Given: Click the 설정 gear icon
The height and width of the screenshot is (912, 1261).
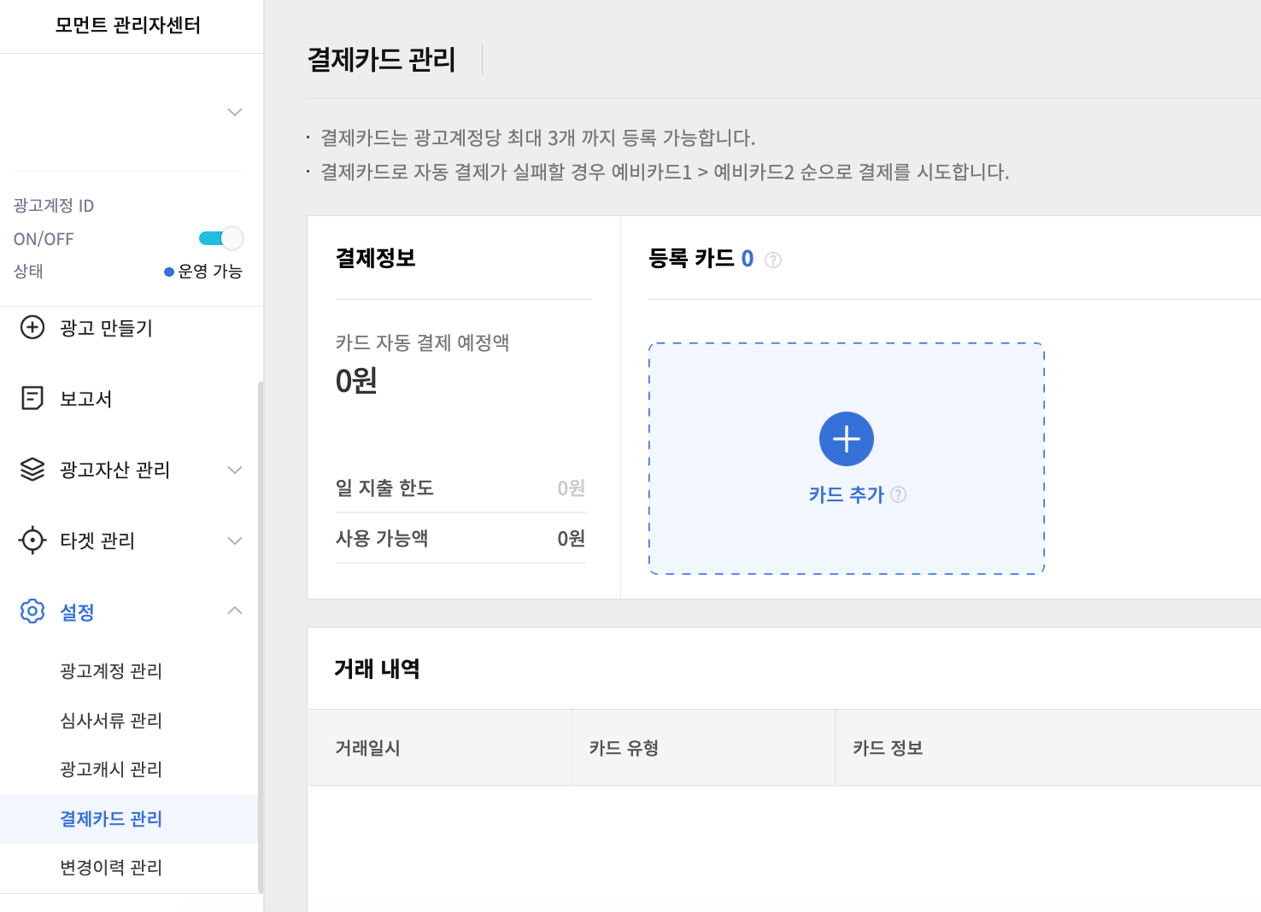Looking at the screenshot, I should (x=32, y=611).
